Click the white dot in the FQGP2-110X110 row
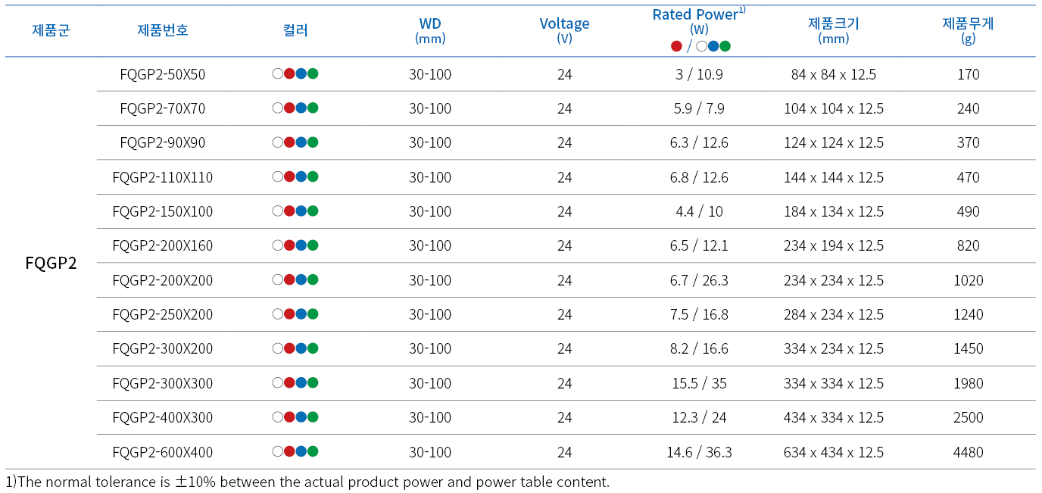This screenshot has width=1042, height=493. pyautogui.click(x=278, y=177)
